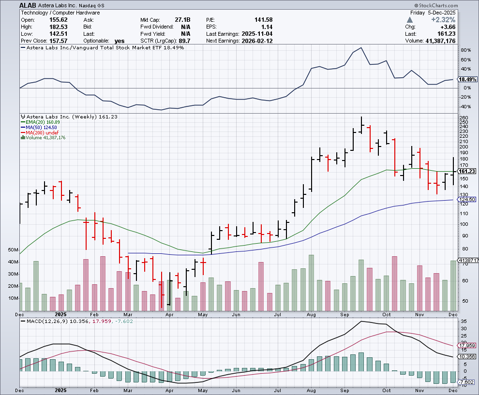
Task: Click the volume value tag on right axis
Action: 468,261
